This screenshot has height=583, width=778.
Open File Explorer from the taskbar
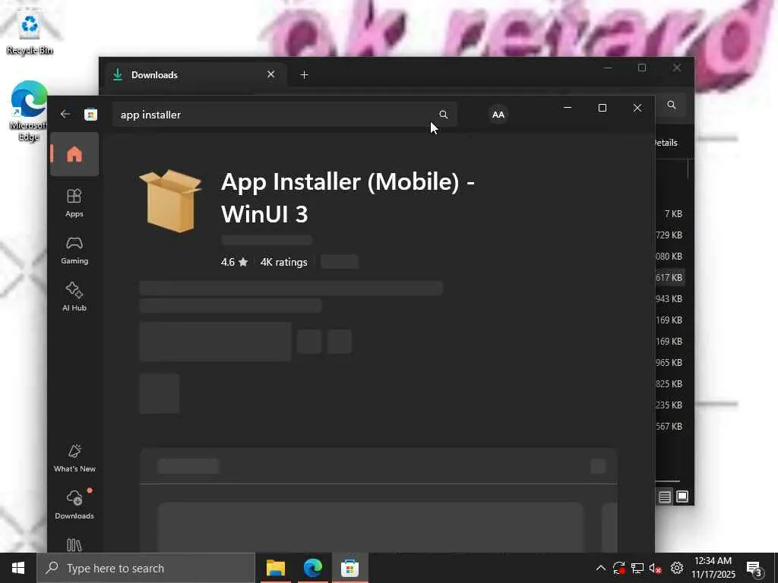pyautogui.click(x=275, y=568)
